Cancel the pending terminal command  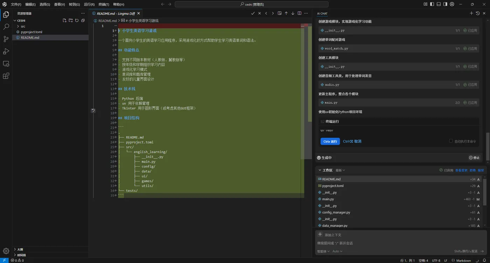[x=352, y=141]
